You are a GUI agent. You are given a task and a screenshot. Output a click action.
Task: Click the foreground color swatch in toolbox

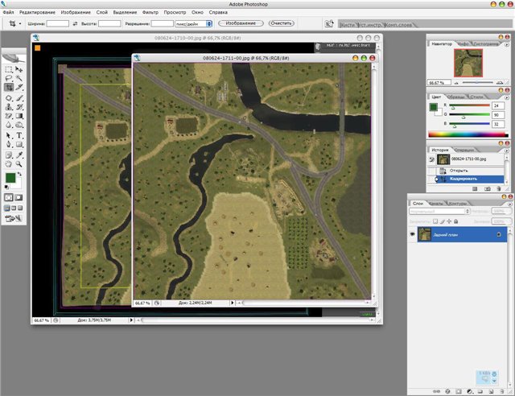pyautogui.click(x=10, y=178)
